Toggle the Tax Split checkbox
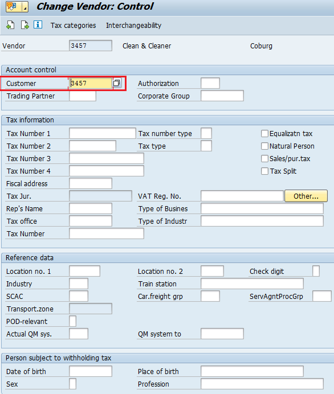The height and width of the screenshot is (394, 334). point(264,171)
